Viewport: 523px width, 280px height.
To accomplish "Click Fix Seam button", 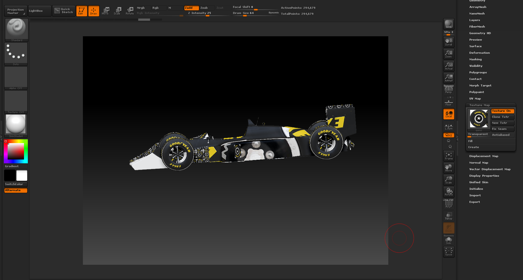I will tap(503, 129).
